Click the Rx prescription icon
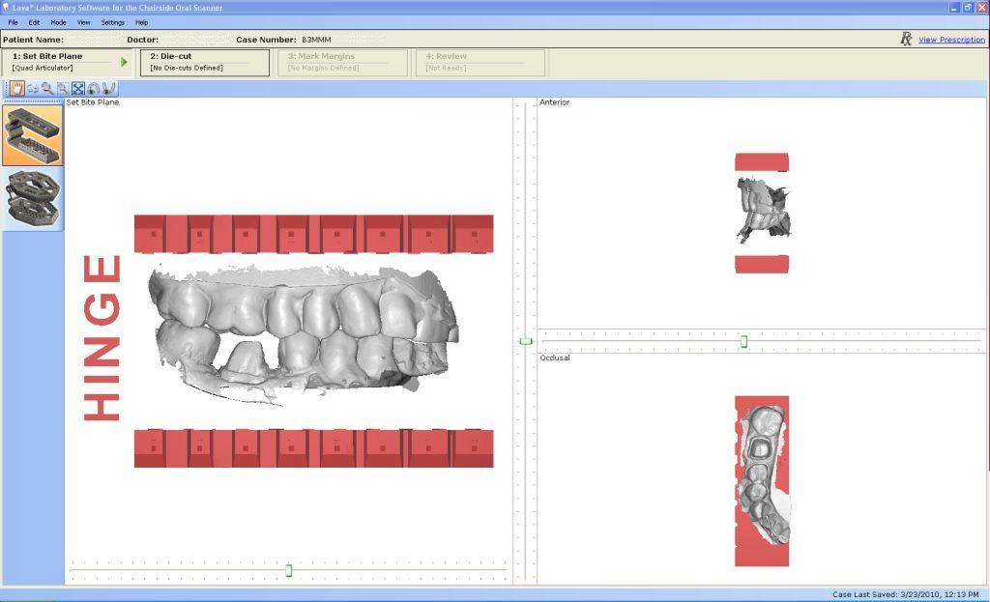990x602 pixels. pyautogui.click(x=905, y=39)
